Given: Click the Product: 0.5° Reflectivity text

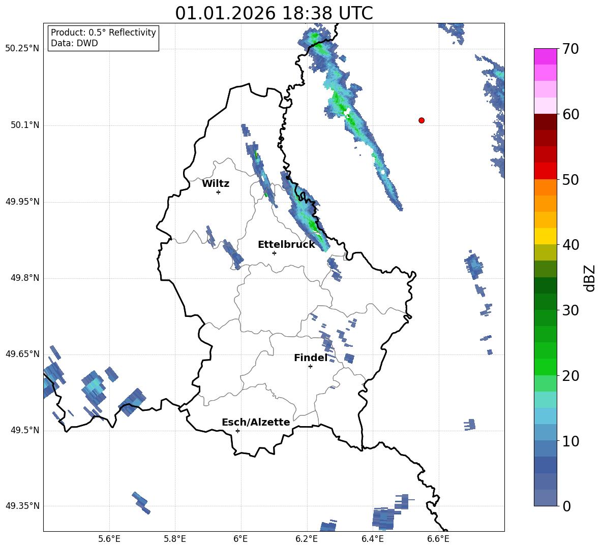Looking at the screenshot, I should [103, 33].
